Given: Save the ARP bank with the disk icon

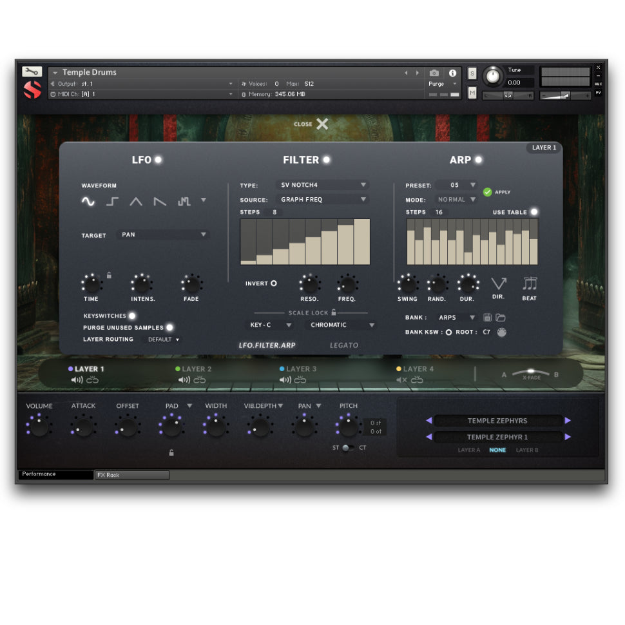Looking at the screenshot, I should pyautogui.click(x=487, y=317).
